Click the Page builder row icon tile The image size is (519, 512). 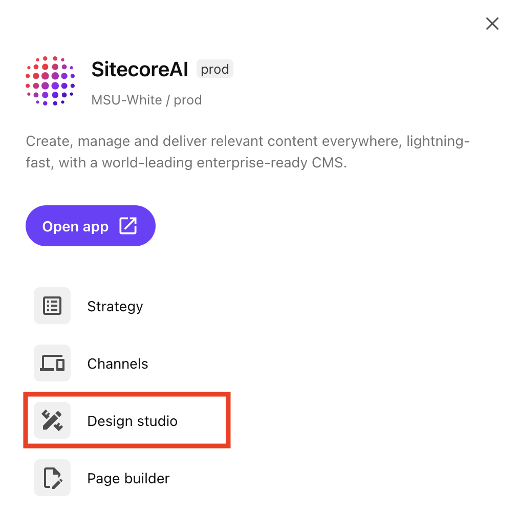click(x=52, y=478)
